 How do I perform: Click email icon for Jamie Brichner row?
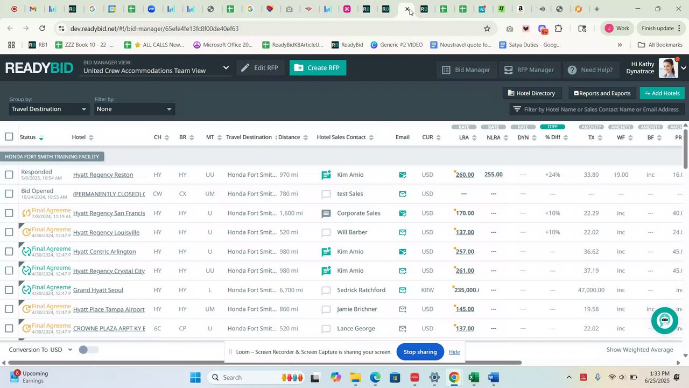(x=403, y=309)
